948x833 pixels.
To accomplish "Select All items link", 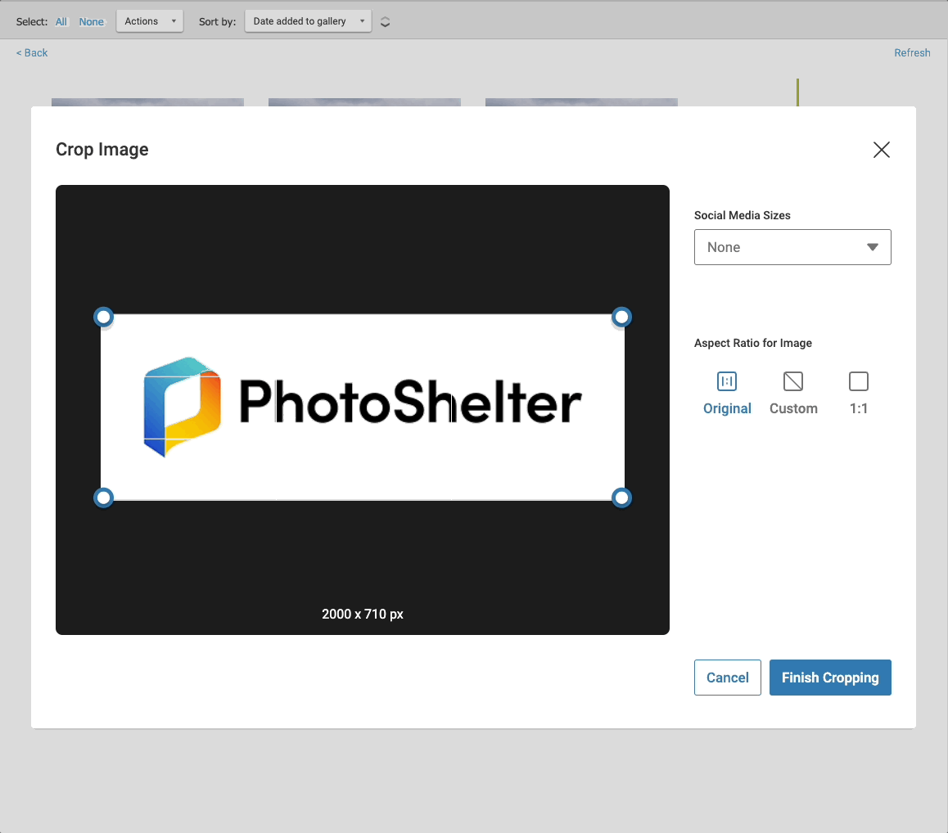I will coord(61,22).
